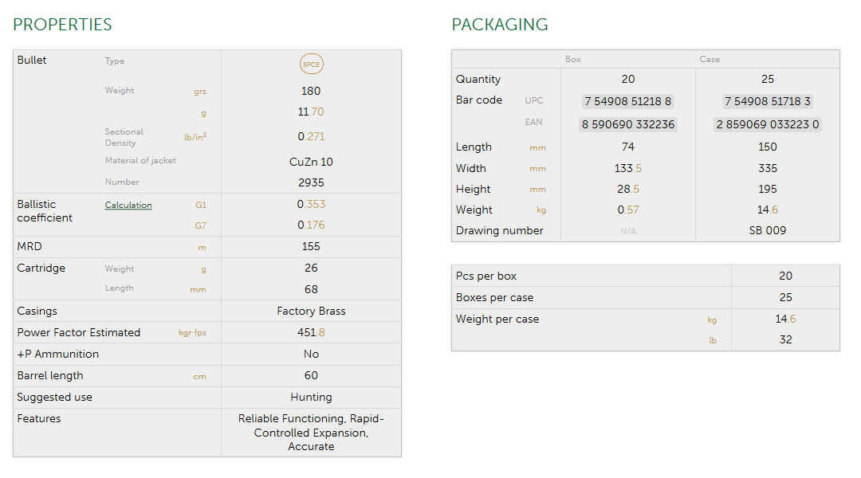The height and width of the screenshot is (478, 861).
Task: Click the Factory Brass casings value
Action: coord(311,311)
